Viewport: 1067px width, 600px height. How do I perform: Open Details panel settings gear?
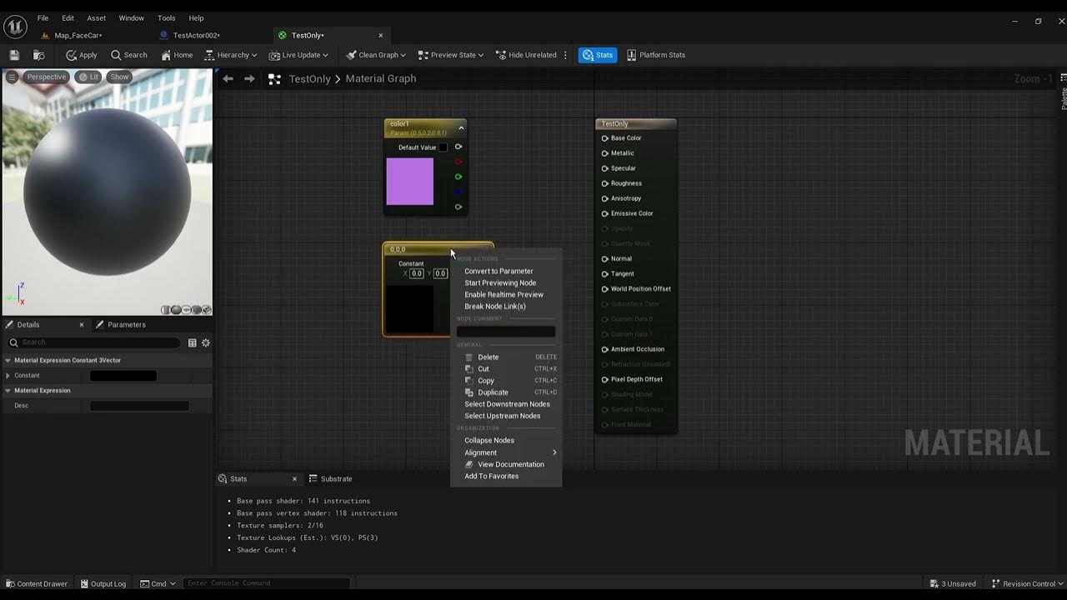pos(206,342)
